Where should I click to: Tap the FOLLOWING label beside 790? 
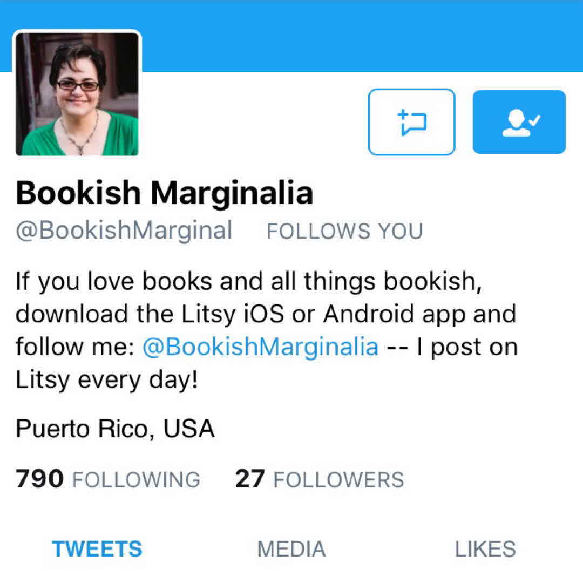pyautogui.click(x=137, y=480)
